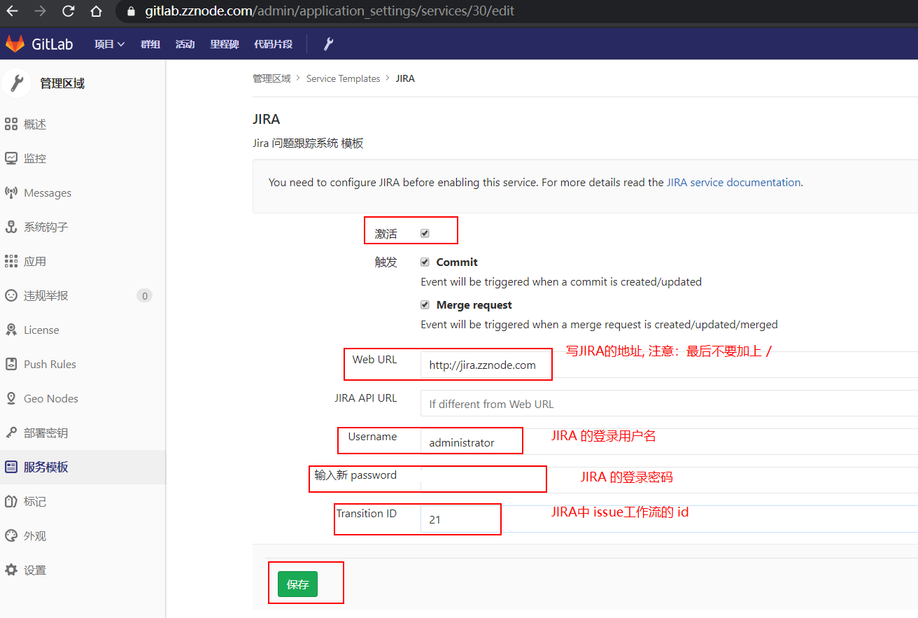Image resolution: width=918 pixels, height=618 pixels.
Task: Click 'Jira 问题跟踪系统 模板' description text
Action: 308,143
